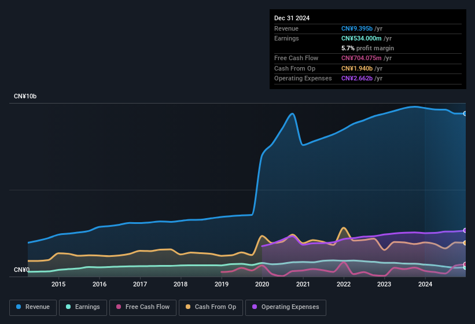Click the CN¥9.395b revenue value
The height and width of the screenshot is (324, 475).
click(357, 28)
